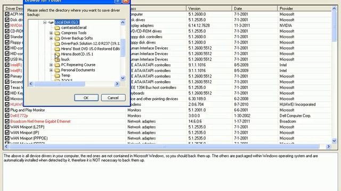
Task: Select the louck folder icon
Action: coord(57,59)
